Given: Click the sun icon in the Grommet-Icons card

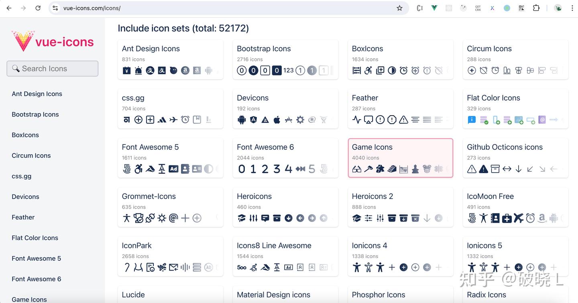Looking at the screenshot, I should click(162, 218).
